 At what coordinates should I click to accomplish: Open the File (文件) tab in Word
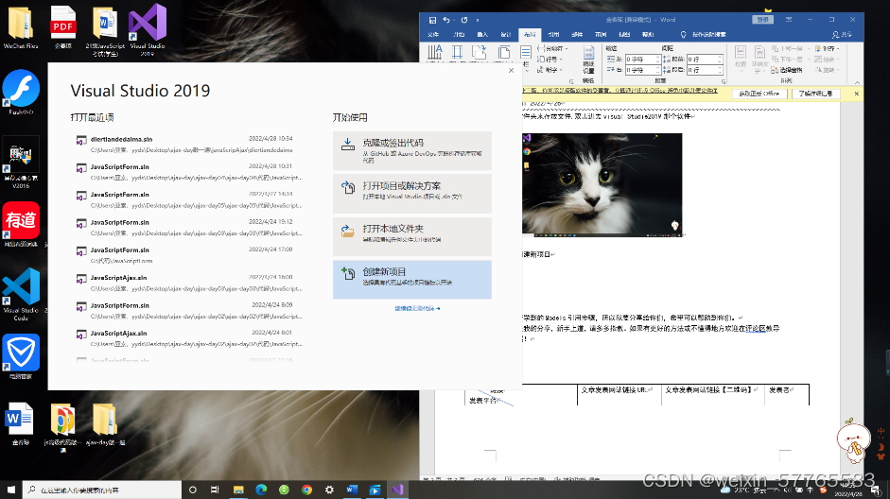pyautogui.click(x=433, y=35)
